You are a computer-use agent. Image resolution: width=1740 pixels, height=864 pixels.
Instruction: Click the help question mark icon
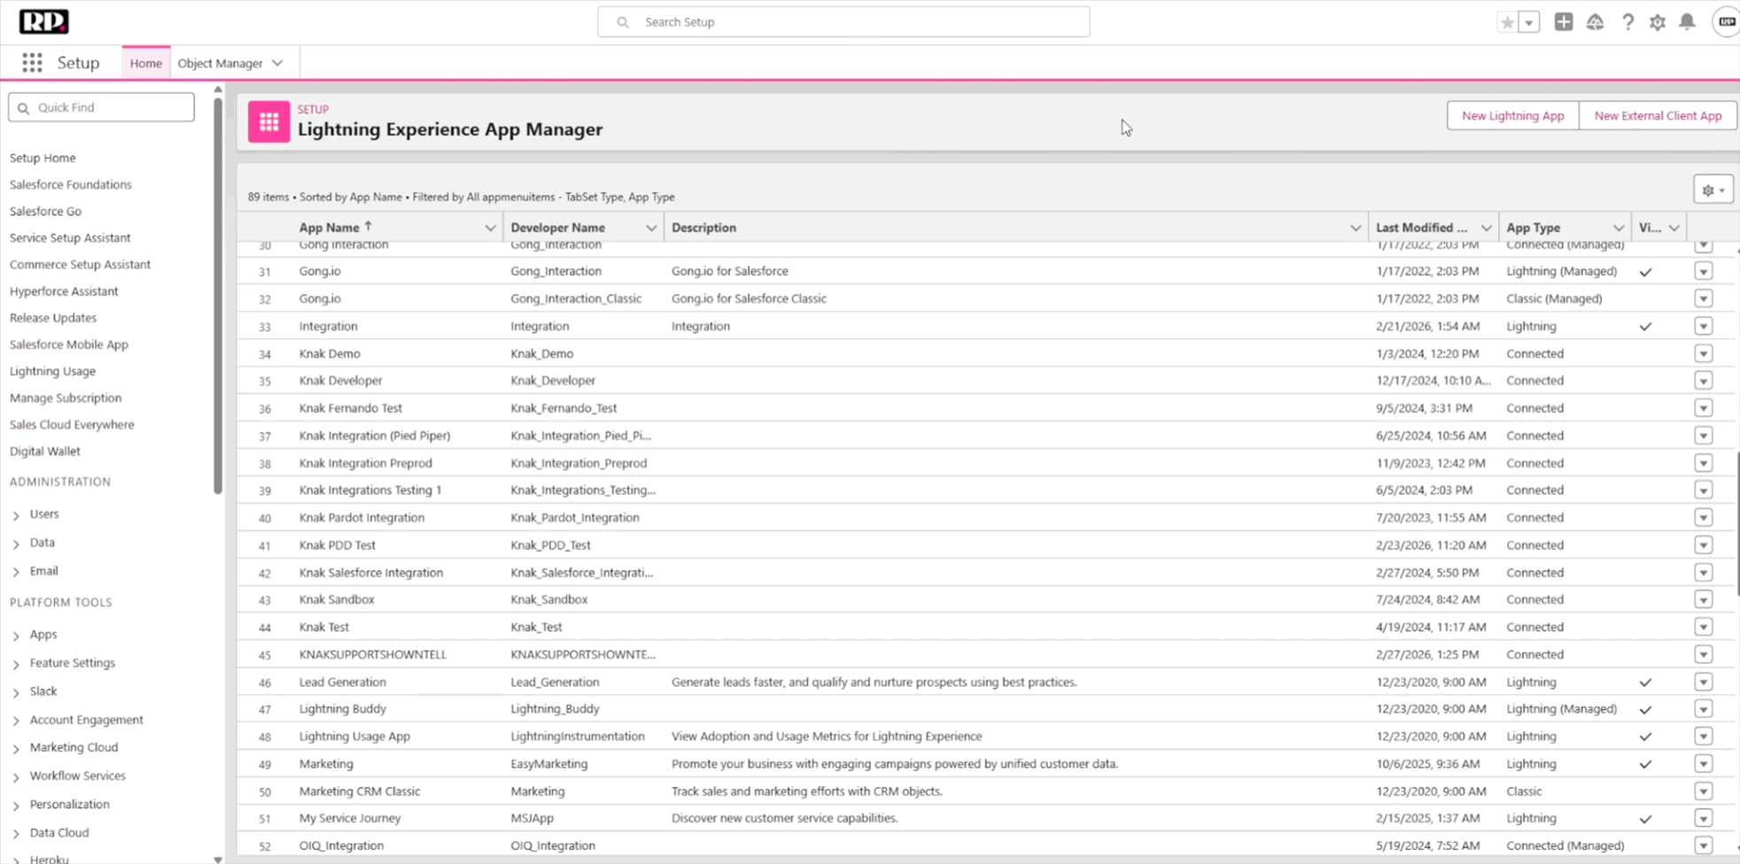1627,22
